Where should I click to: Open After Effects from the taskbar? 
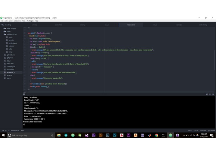94,135
